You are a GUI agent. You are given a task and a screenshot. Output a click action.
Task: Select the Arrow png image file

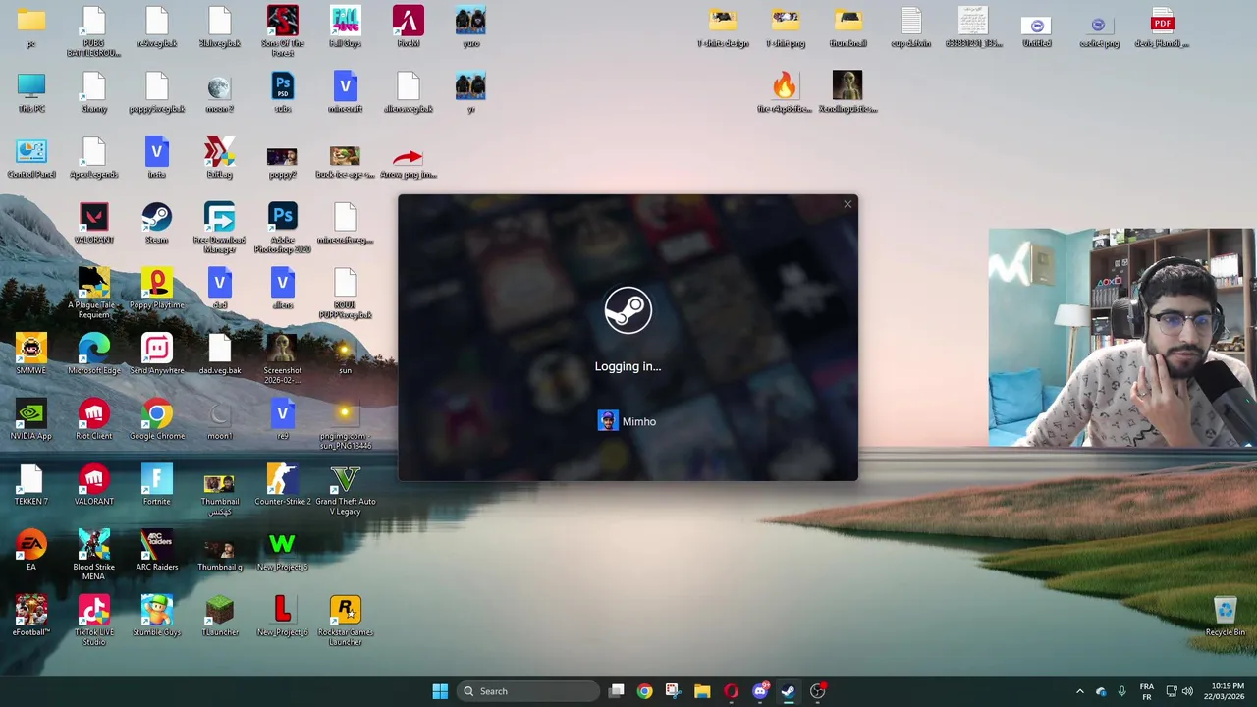coord(408,162)
